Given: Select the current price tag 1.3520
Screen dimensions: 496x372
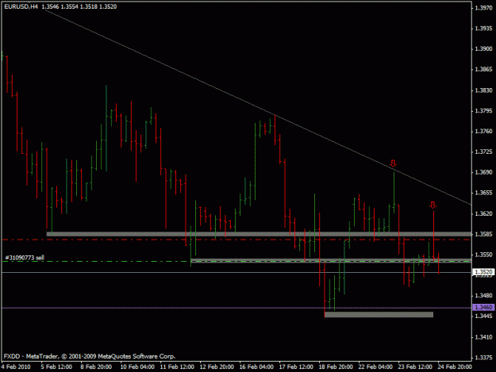Looking at the screenshot, I should point(483,272).
